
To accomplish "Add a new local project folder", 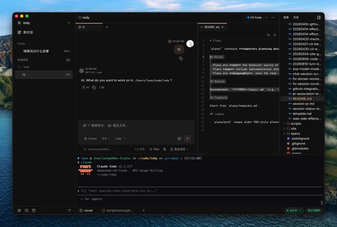I will point(68,60).
